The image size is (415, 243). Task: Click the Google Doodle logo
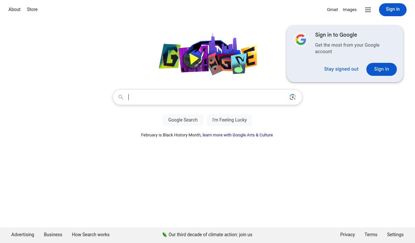(x=208, y=54)
